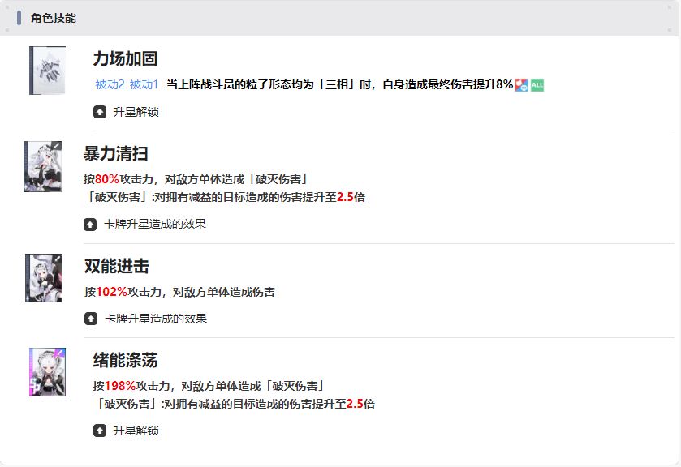Click 升星解锁 under 力场加固

click(136, 112)
